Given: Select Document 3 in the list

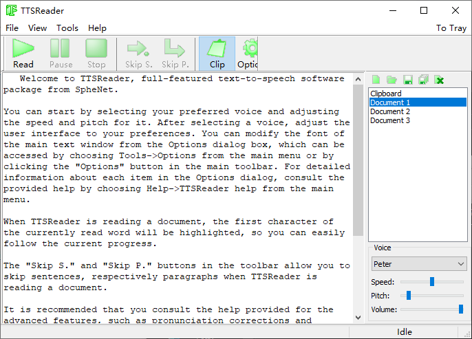Looking at the screenshot, I should [x=390, y=120].
